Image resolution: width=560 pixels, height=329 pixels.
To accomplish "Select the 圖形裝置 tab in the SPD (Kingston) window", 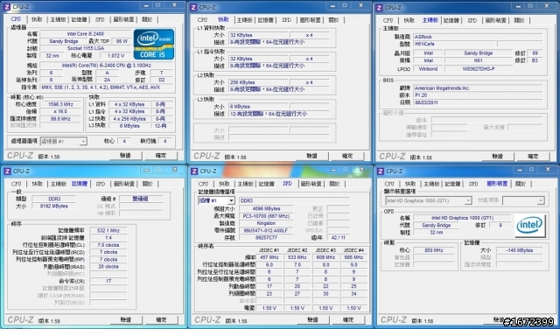I will click(x=311, y=184).
